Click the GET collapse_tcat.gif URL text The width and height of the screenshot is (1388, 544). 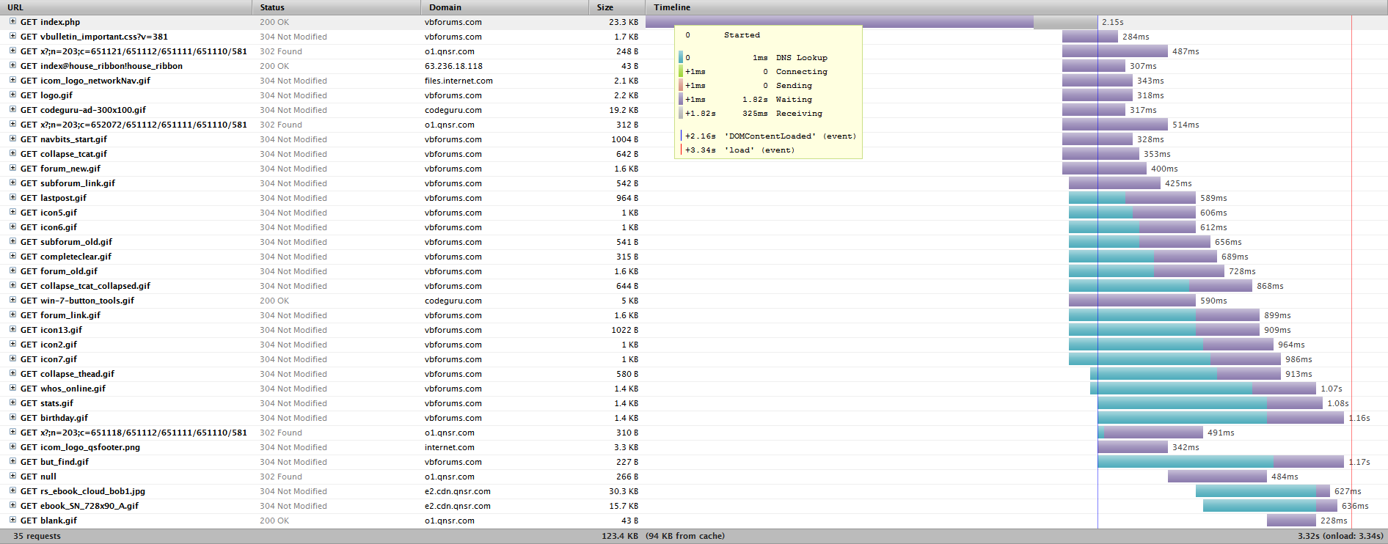coord(63,154)
